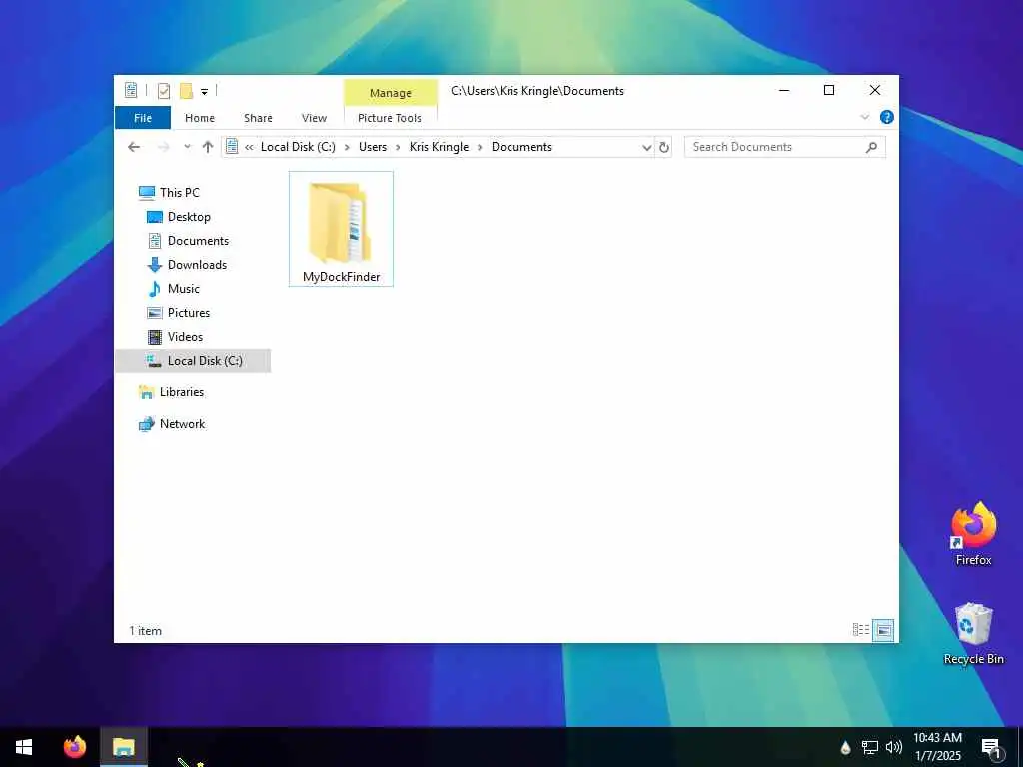Click Kris Kringle in breadcrumb path
The width and height of the screenshot is (1023, 767).
(x=440, y=147)
